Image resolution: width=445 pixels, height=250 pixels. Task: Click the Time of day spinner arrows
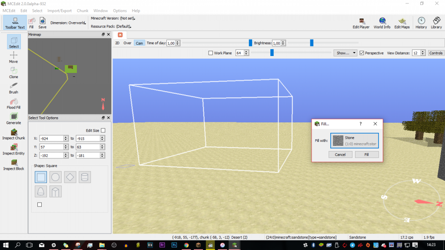[178, 43]
